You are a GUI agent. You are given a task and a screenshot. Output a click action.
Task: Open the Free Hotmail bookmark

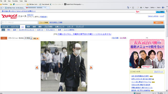click(x=44, y=4)
